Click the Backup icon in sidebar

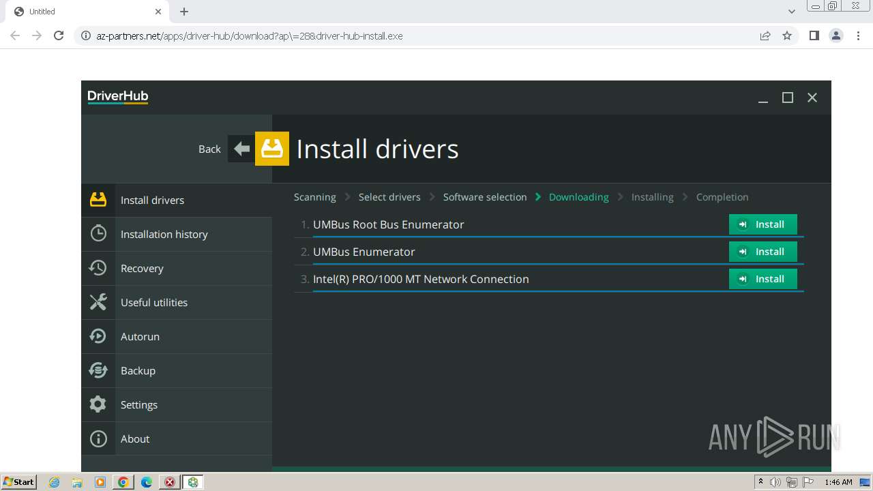tap(98, 370)
